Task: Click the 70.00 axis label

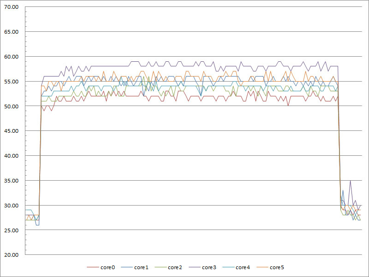Action: coord(11,7)
